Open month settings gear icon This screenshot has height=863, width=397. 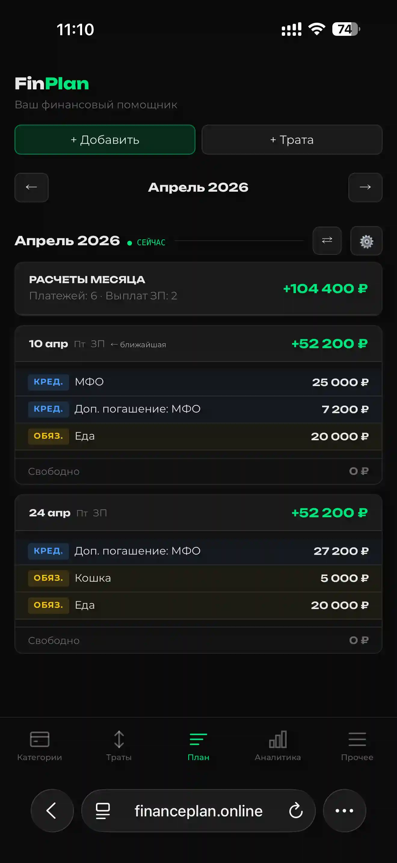coord(366,241)
